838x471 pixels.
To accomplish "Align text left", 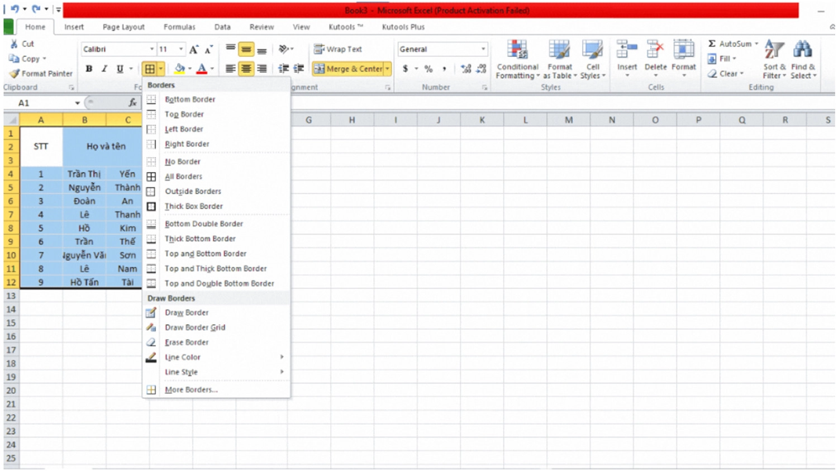I will pos(230,69).
